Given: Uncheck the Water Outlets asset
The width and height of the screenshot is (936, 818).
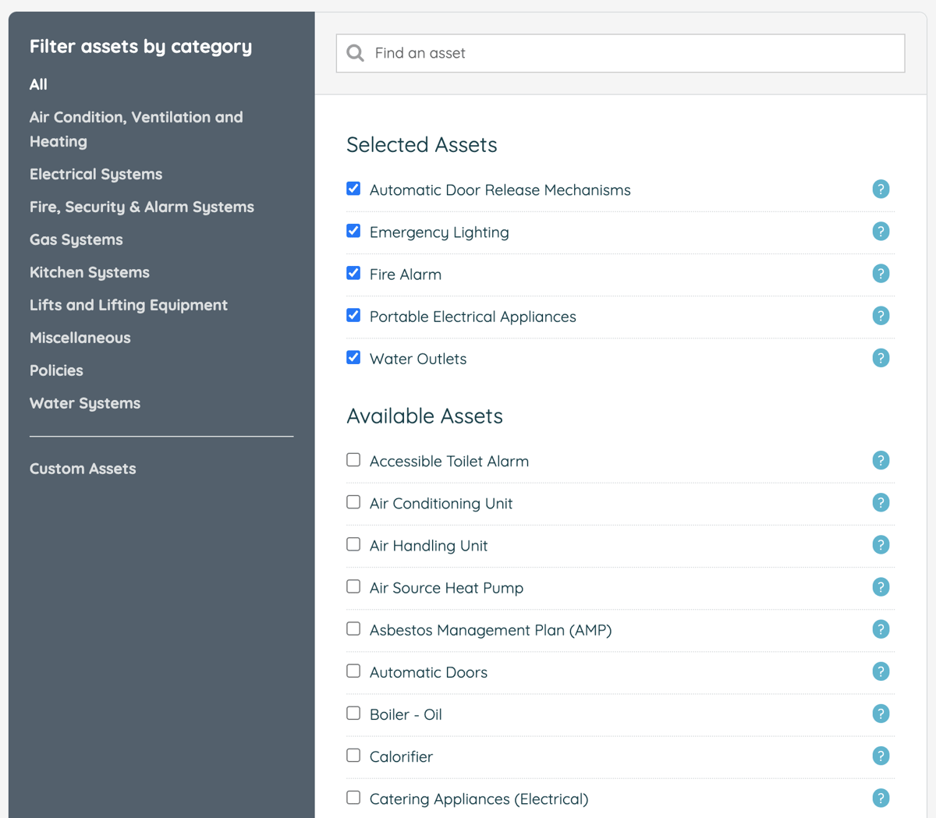Looking at the screenshot, I should click(x=353, y=357).
